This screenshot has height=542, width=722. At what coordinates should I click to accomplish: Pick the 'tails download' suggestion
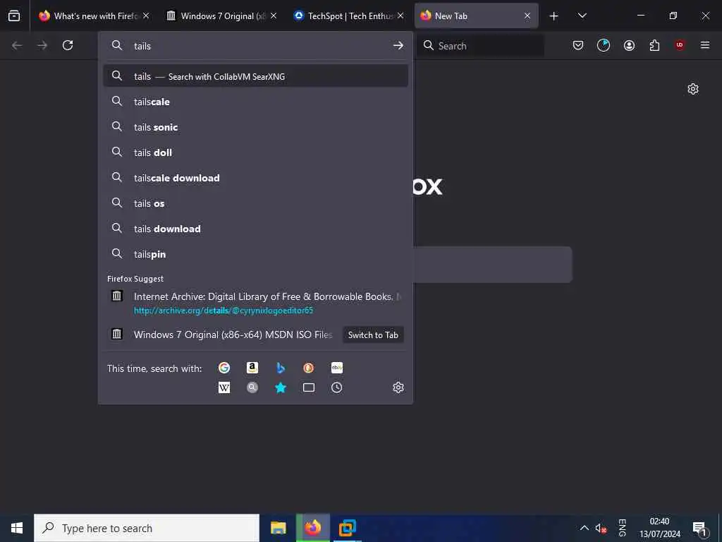click(255, 229)
